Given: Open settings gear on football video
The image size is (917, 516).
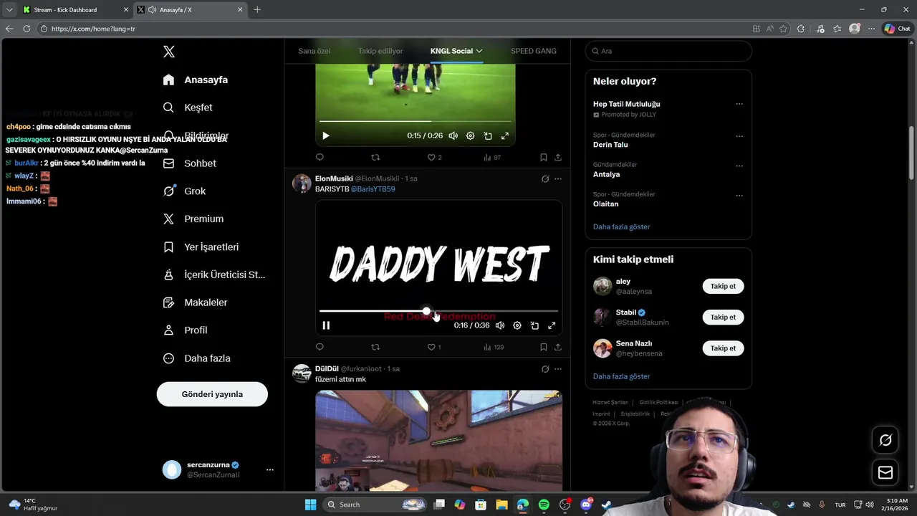Looking at the screenshot, I should [x=471, y=135].
